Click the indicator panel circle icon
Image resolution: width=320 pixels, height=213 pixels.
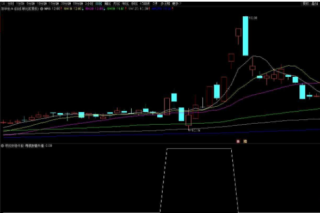2,146
